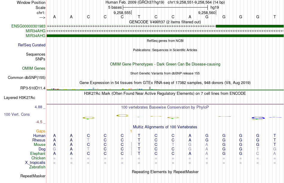Click the Window Position label

point(31,2)
